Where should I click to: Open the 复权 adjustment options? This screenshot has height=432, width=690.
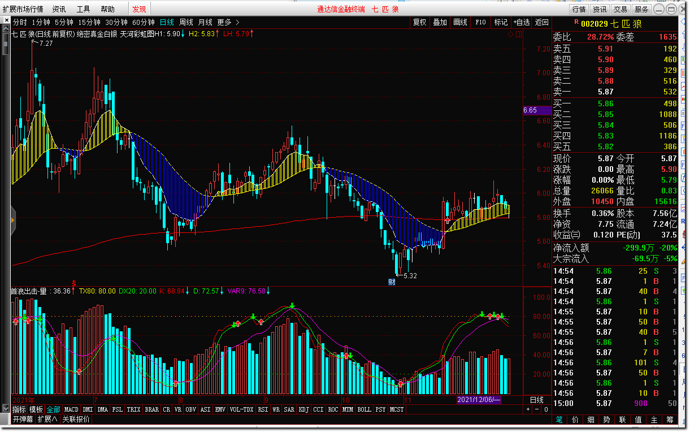(420, 23)
